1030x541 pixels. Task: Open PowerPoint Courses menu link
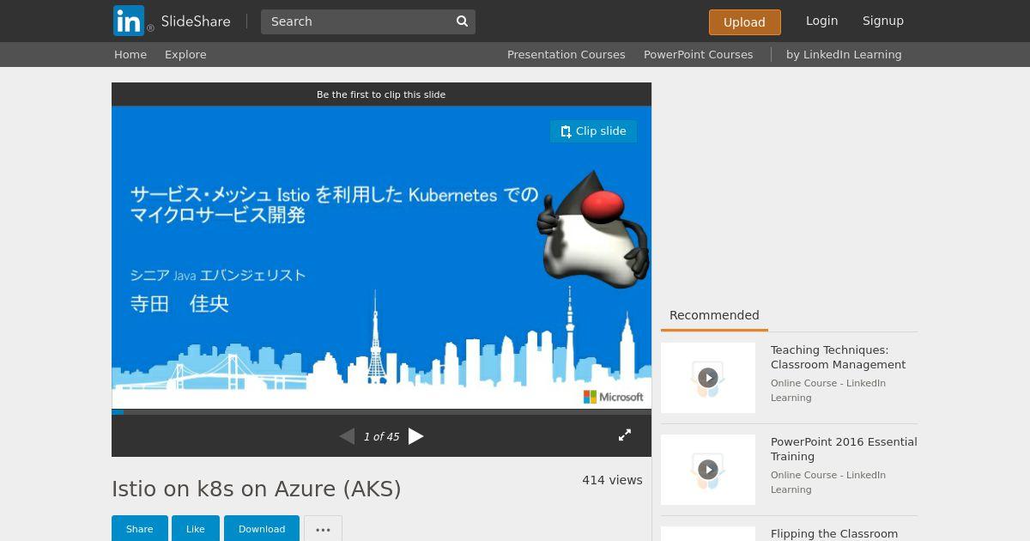pos(698,54)
